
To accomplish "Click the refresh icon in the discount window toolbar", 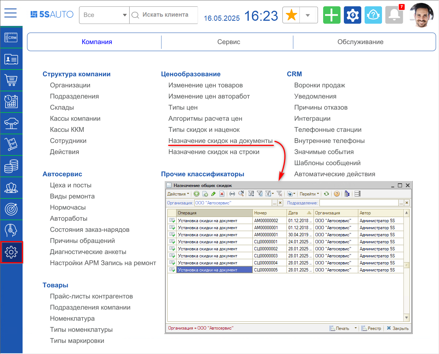I will coord(326,194).
